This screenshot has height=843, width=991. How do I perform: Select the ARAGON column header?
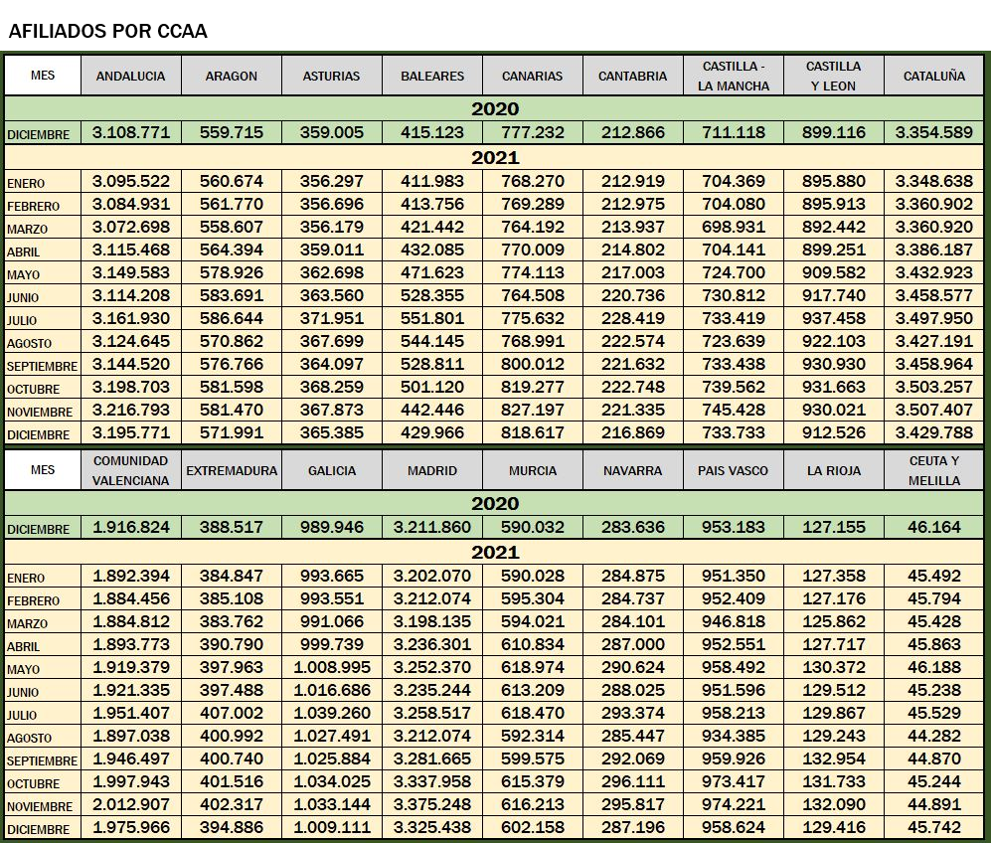[x=232, y=76]
